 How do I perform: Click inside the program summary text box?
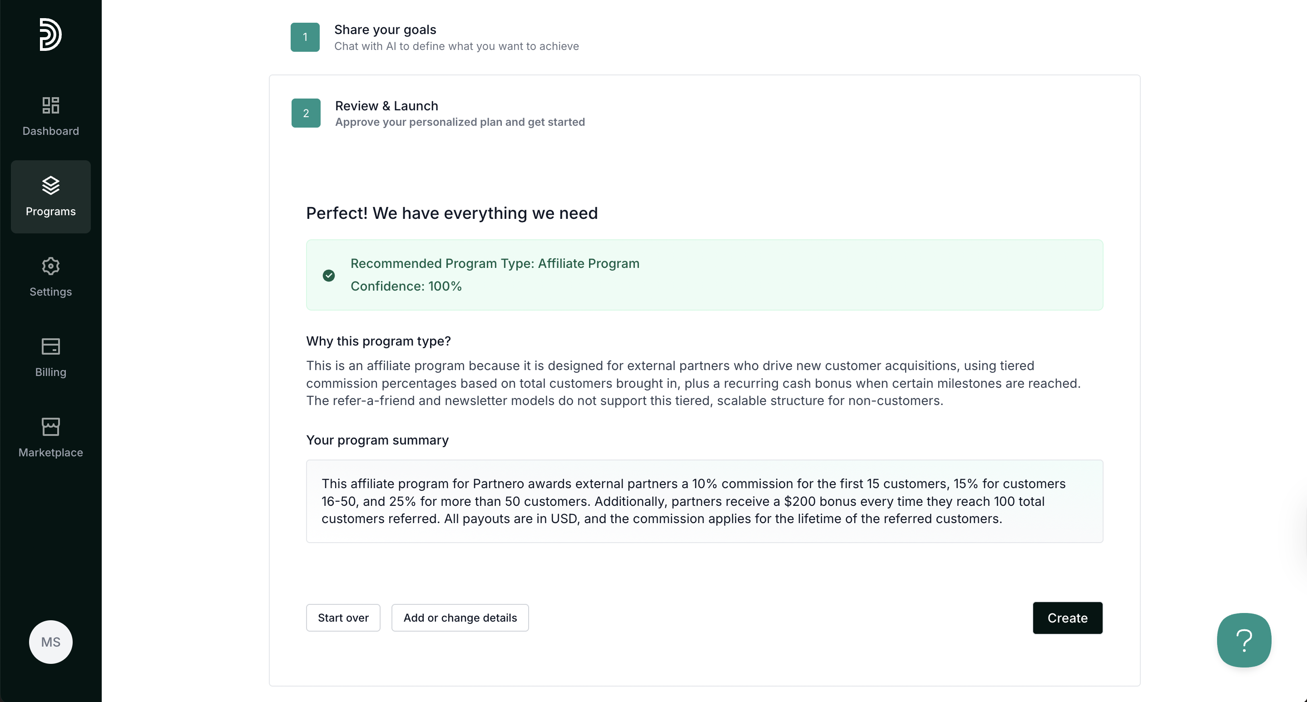coord(705,501)
